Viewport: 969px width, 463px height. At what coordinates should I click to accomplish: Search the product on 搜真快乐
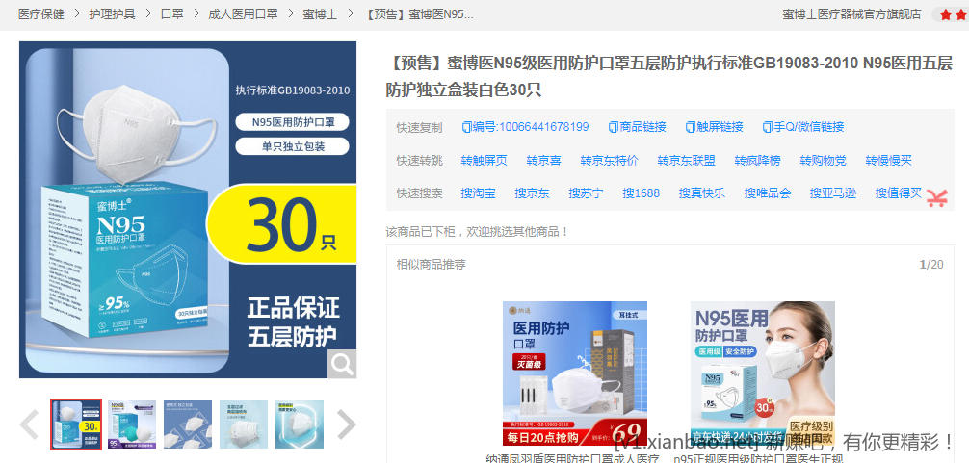(x=702, y=193)
